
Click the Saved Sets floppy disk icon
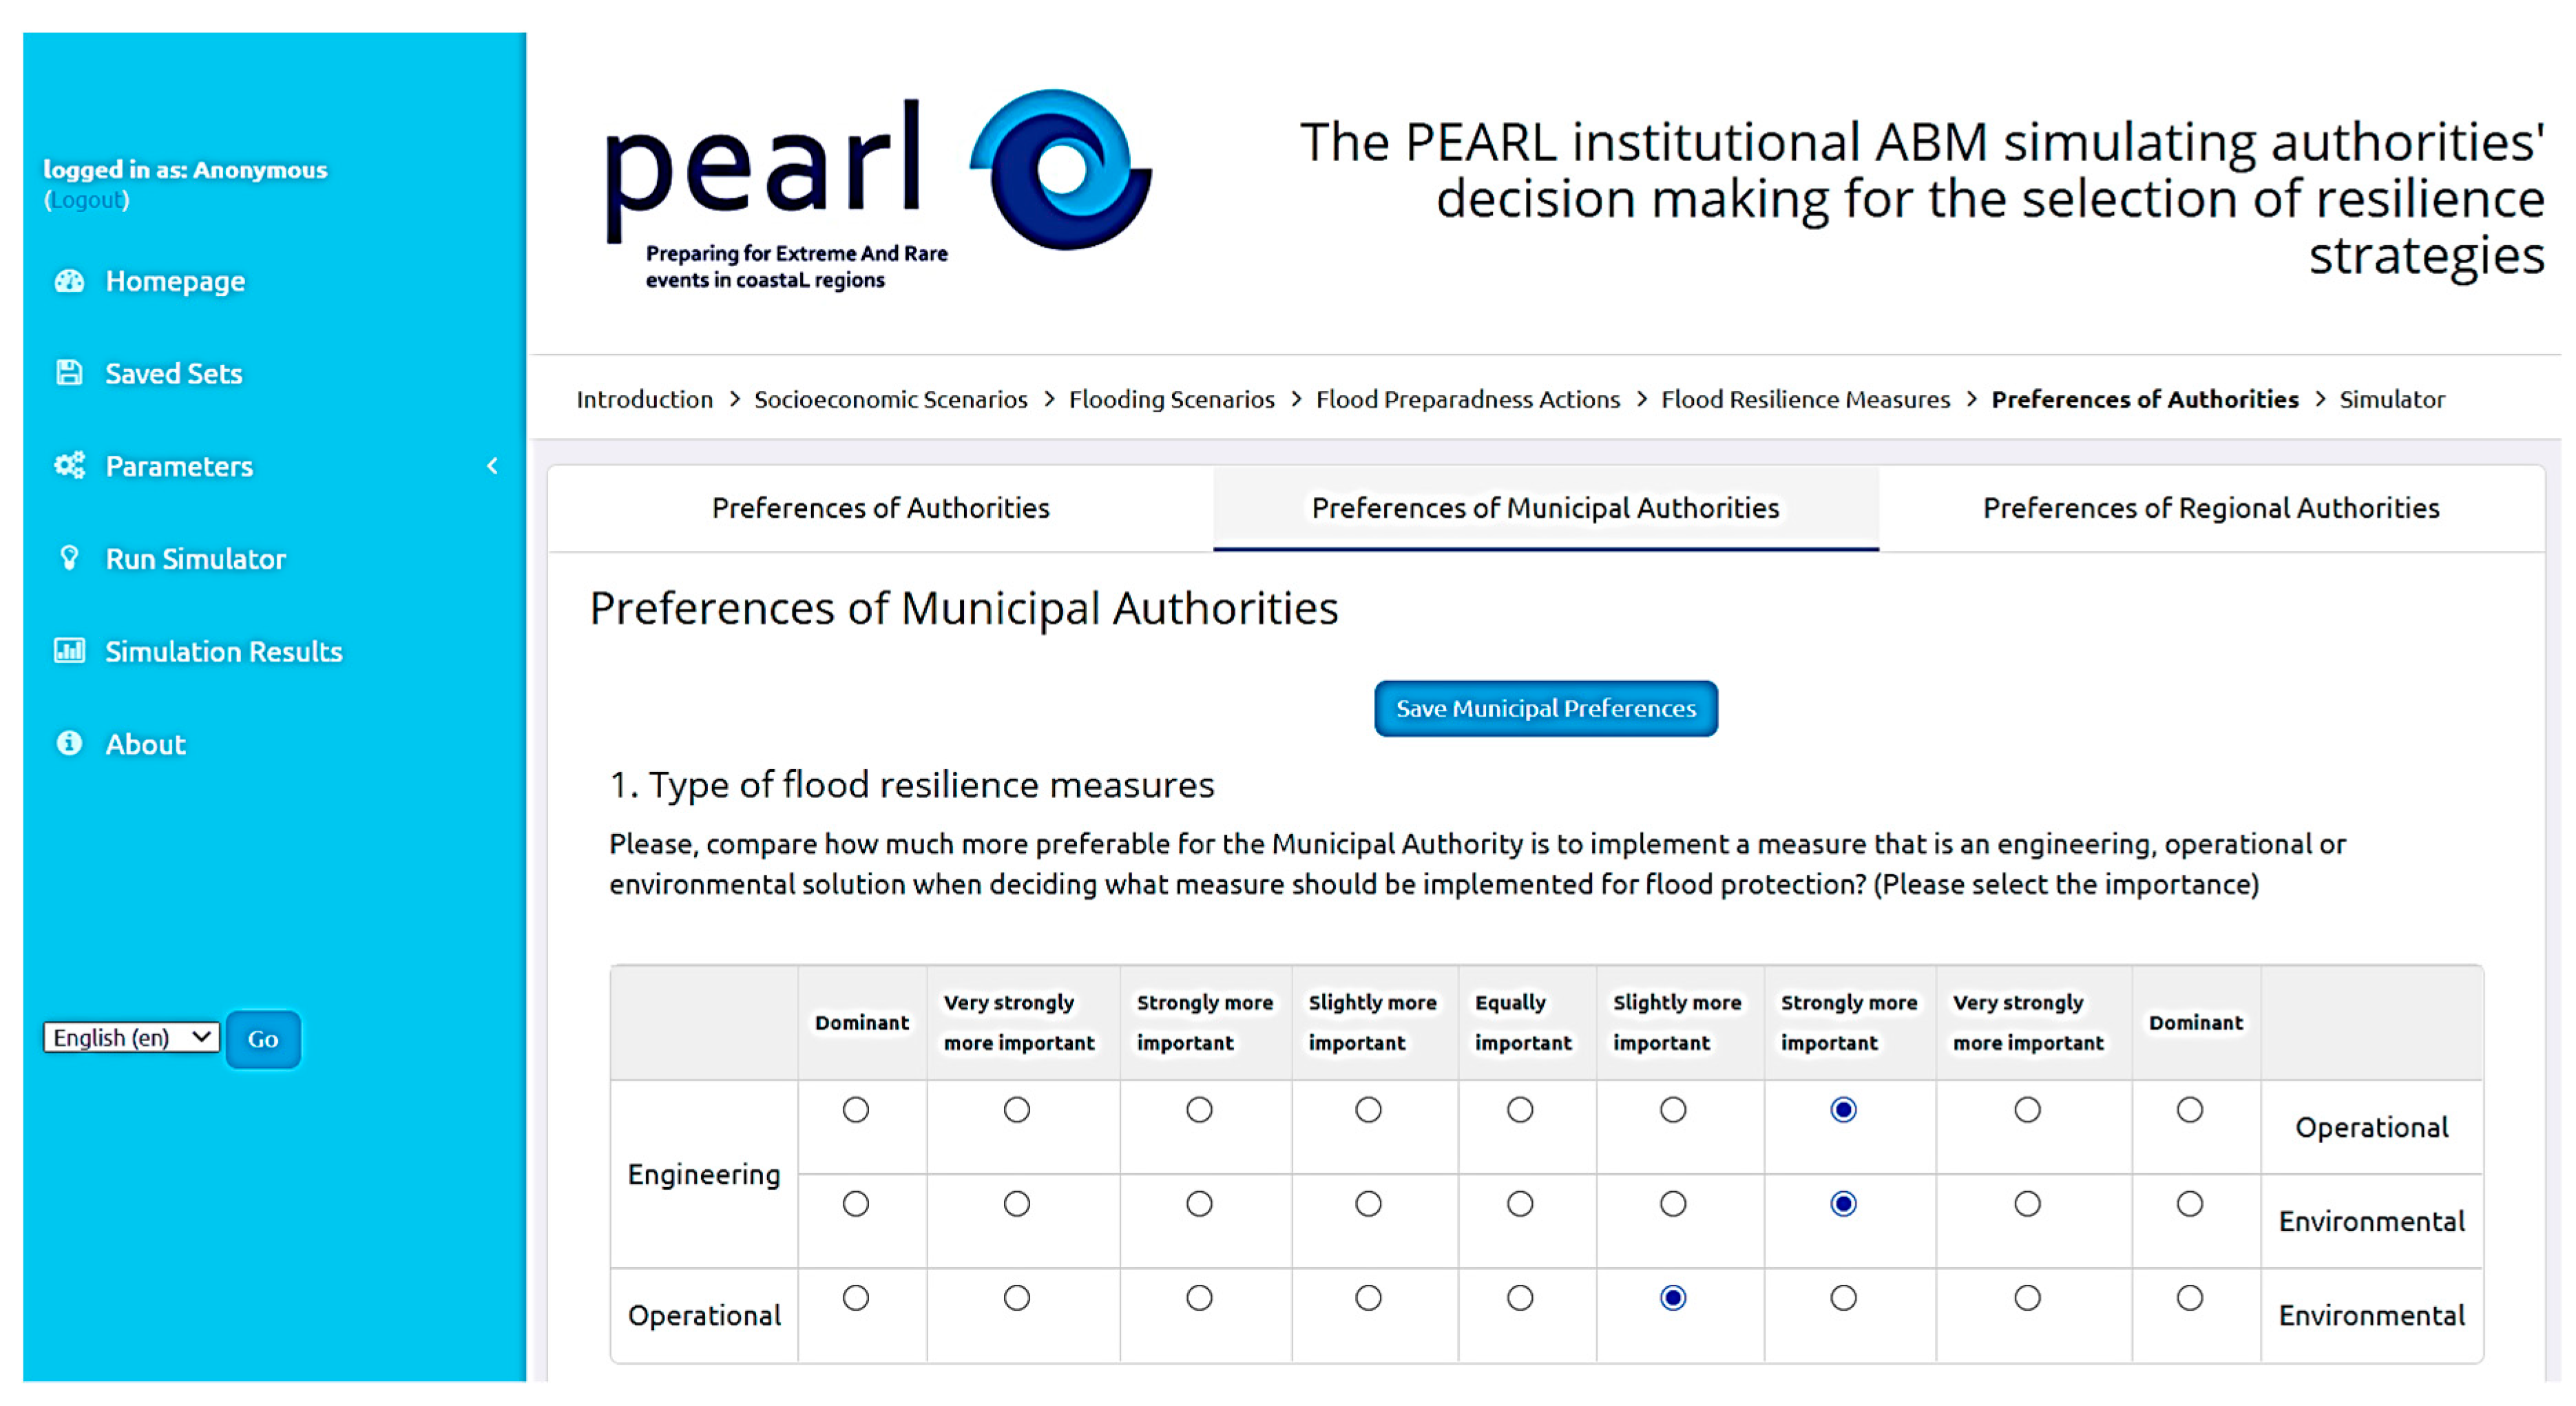click(x=69, y=373)
